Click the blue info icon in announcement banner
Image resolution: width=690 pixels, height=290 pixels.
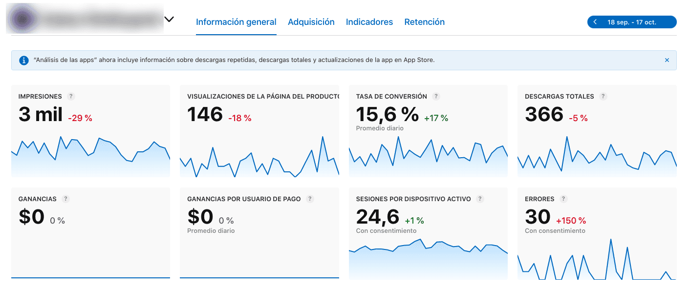click(x=23, y=60)
